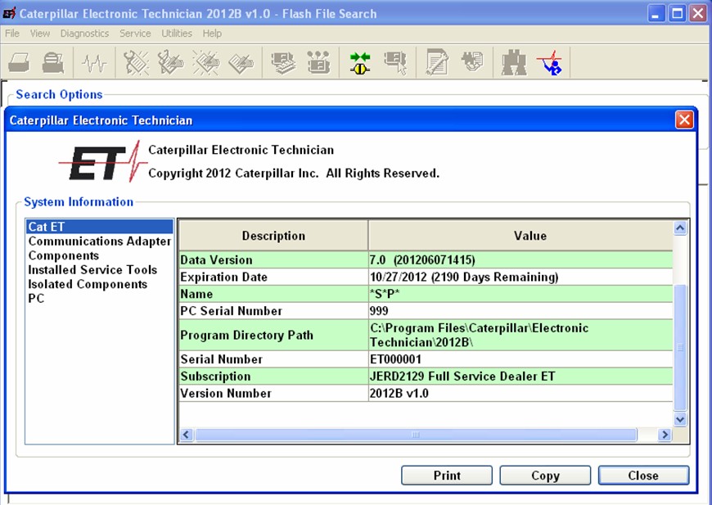Screen dimensions: 712x505
Task: Click the JERD2129 Full Service Dealer ET value
Action: tap(462, 376)
